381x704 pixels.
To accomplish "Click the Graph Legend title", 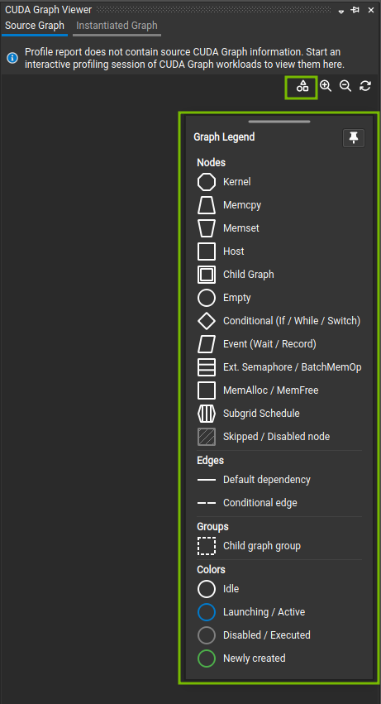I will pyautogui.click(x=224, y=137).
